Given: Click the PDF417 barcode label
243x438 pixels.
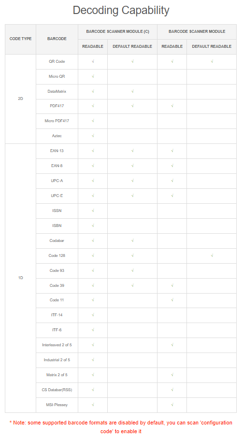Looking at the screenshot, I should click(57, 106).
